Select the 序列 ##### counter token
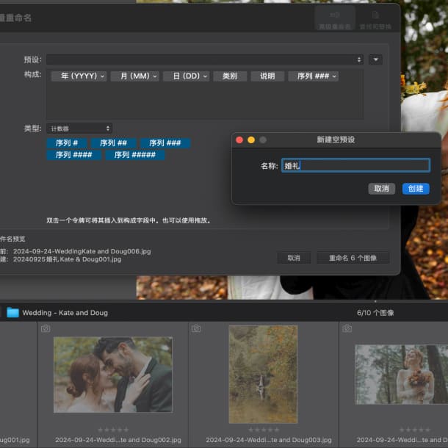 (x=135, y=155)
